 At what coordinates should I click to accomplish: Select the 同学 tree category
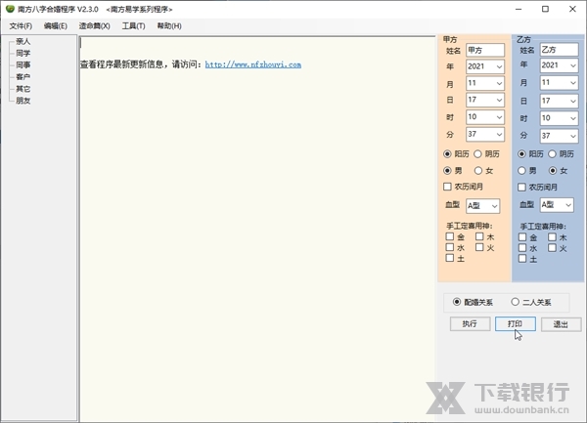[23, 54]
